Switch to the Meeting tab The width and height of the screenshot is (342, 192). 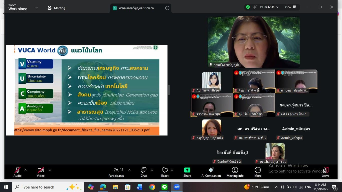tap(56, 8)
